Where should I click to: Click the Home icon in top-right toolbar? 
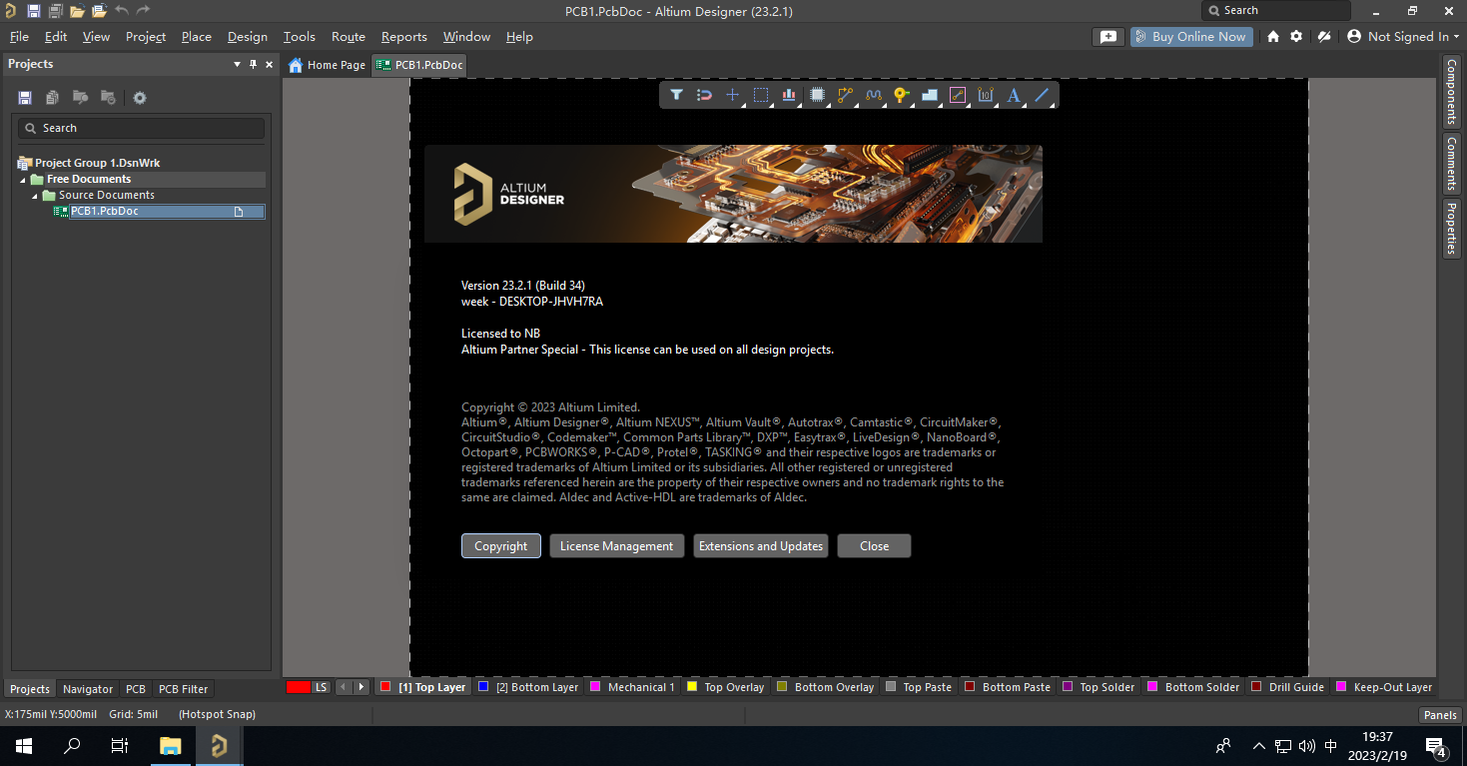[1273, 36]
